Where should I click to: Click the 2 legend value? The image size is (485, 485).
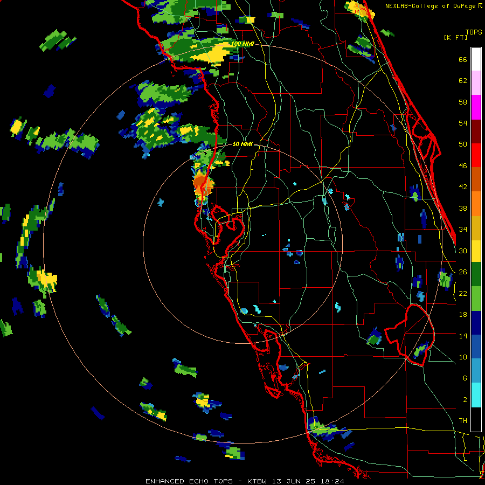click(465, 399)
